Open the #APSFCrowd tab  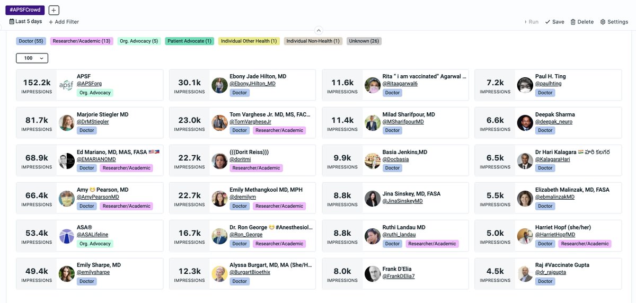(25, 10)
